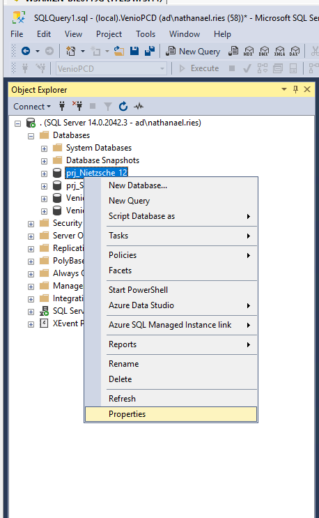Choose Rename from context menu
Viewport: 319px width, 518px height.
pos(171,364)
